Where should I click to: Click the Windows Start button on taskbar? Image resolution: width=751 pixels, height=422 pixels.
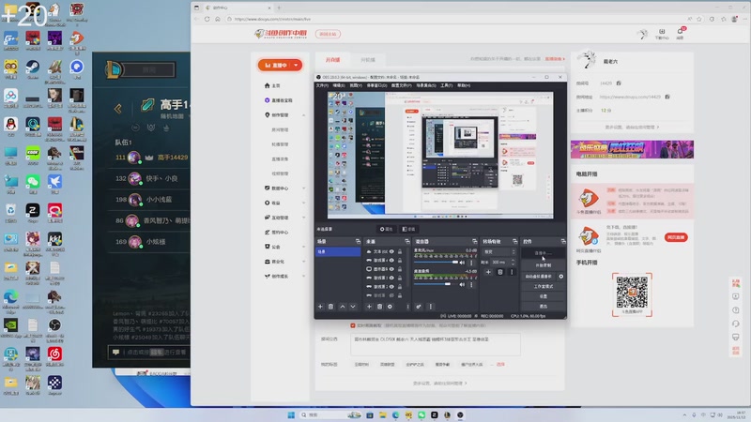tap(291, 414)
